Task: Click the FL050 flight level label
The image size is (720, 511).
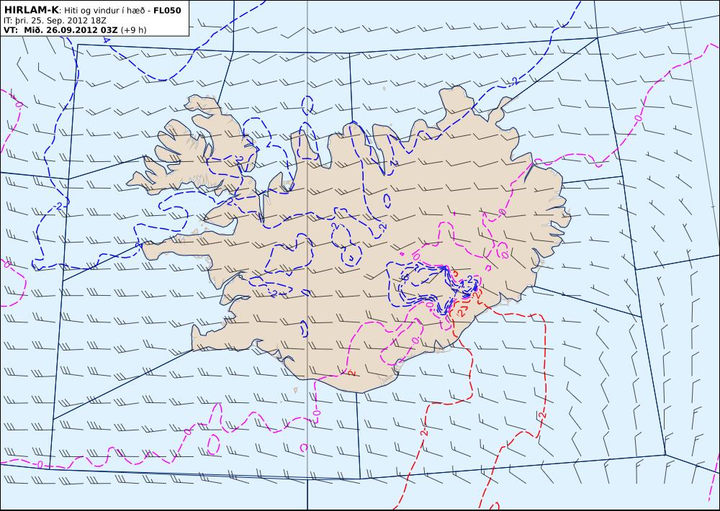Action: 167,10
